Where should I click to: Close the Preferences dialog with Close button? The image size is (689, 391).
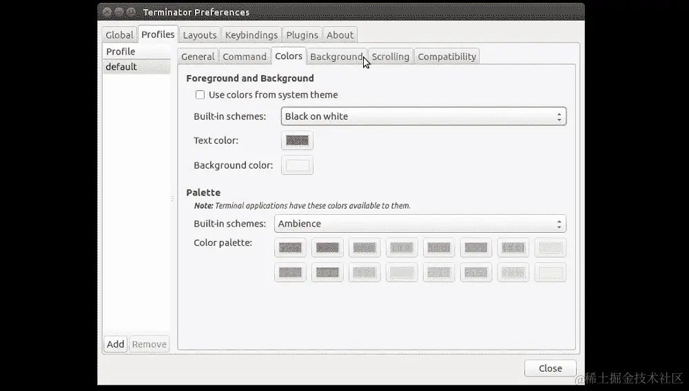pos(550,368)
